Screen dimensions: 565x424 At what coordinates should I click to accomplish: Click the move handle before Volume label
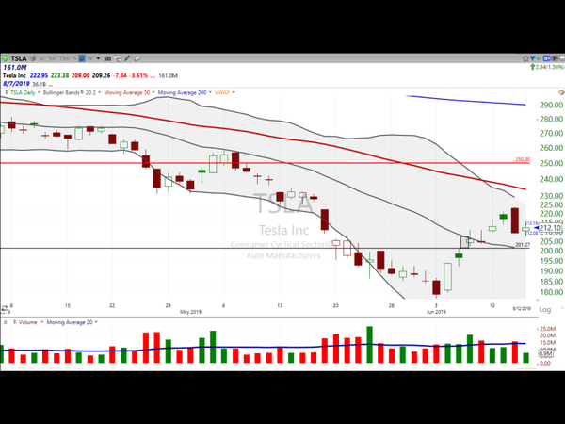(x=14, y=322)
